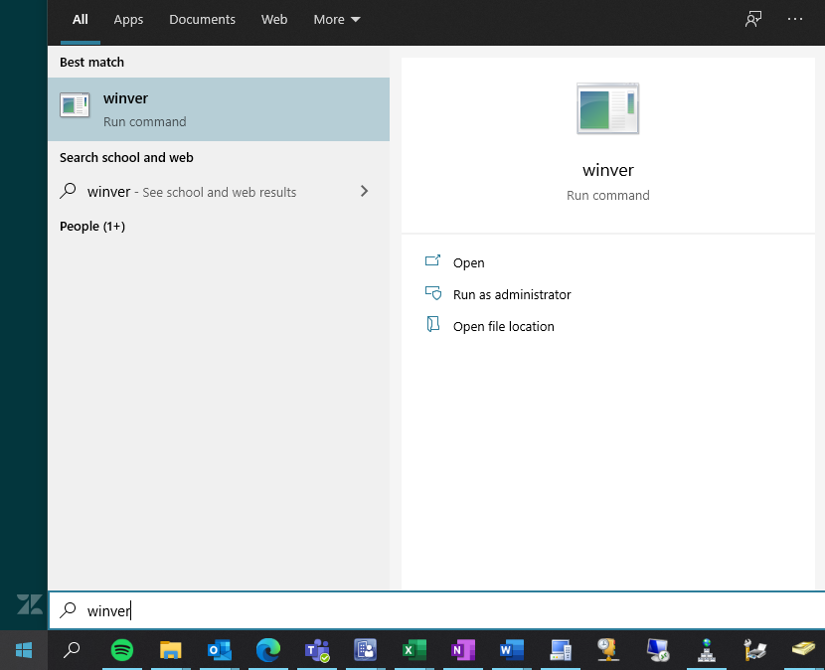Open Spotify from the taskbar
Viewport: 825px width, 670px height.
pyautogui.click(x=122, y=650)
